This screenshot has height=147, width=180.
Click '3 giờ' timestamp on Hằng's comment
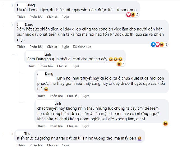[x=65, y=17]
